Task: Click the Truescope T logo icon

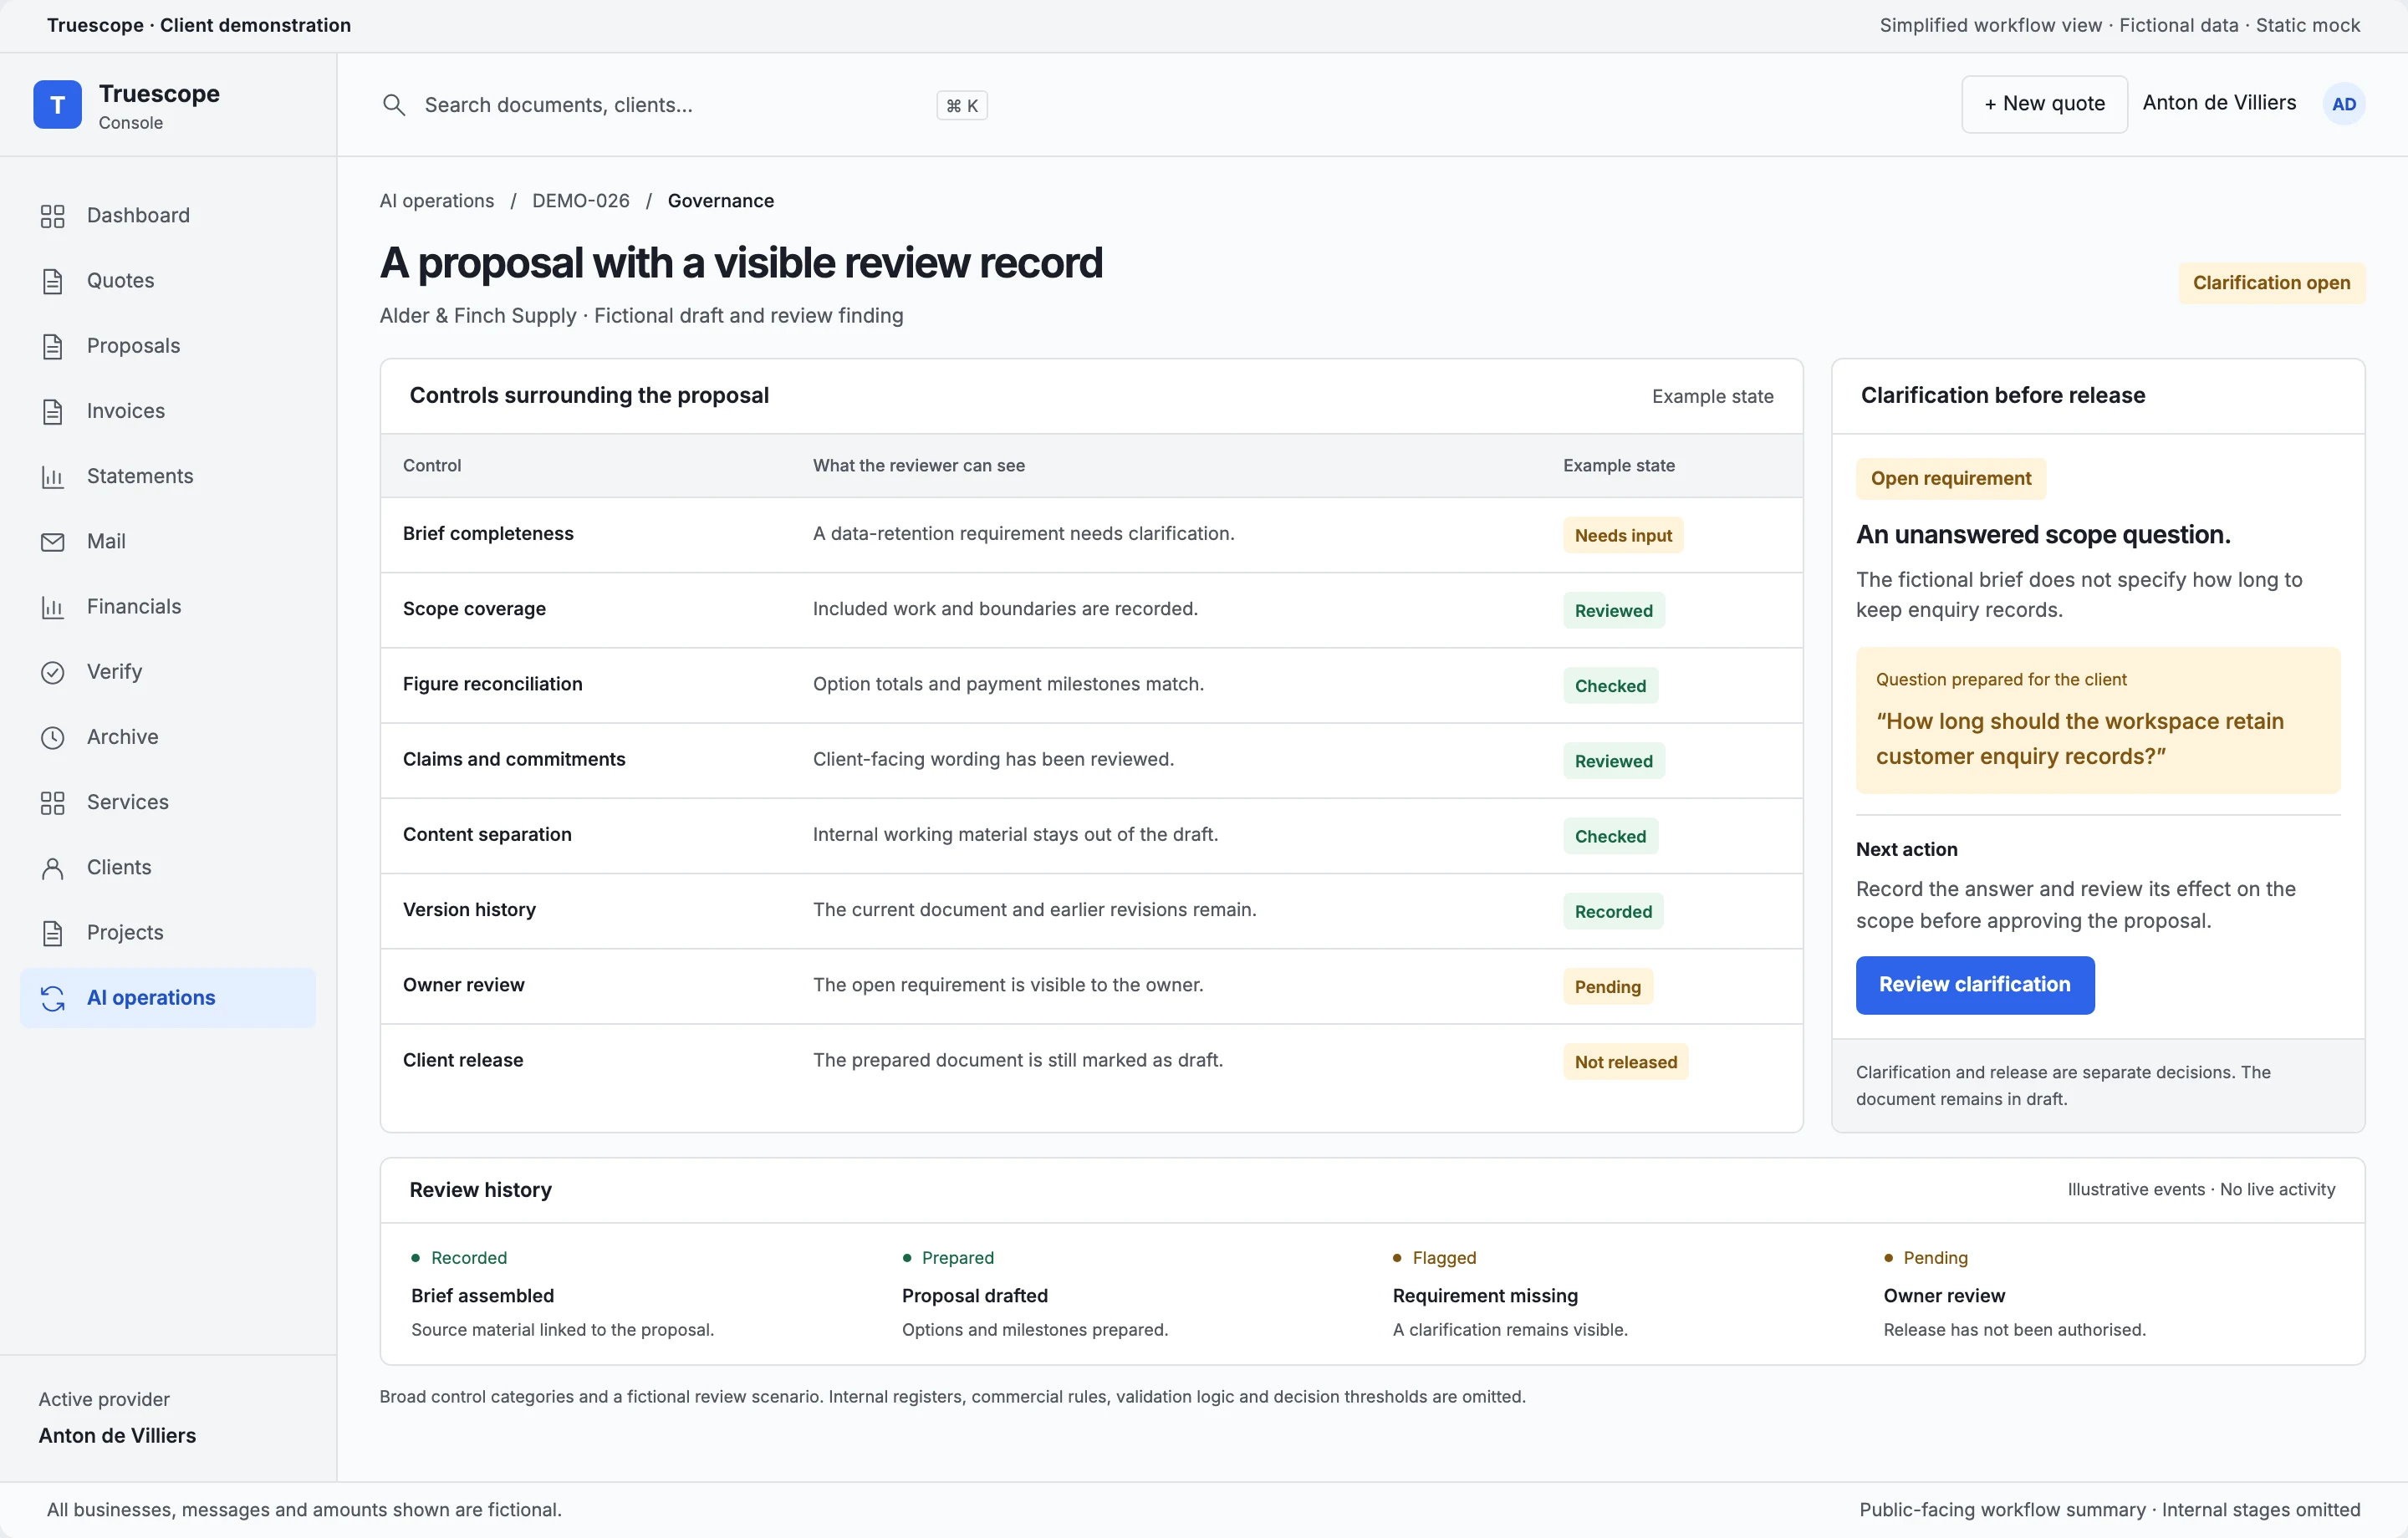Action: [57, 104]
